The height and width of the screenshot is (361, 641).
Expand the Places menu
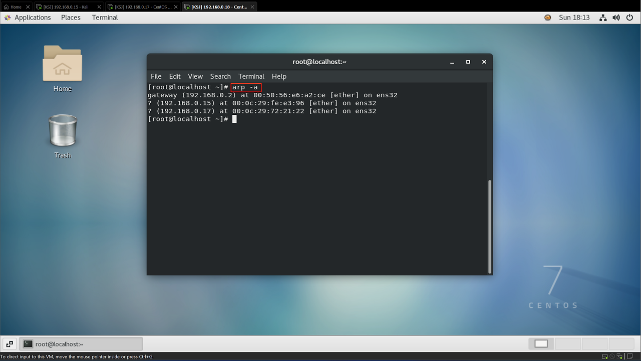point(71,18)
